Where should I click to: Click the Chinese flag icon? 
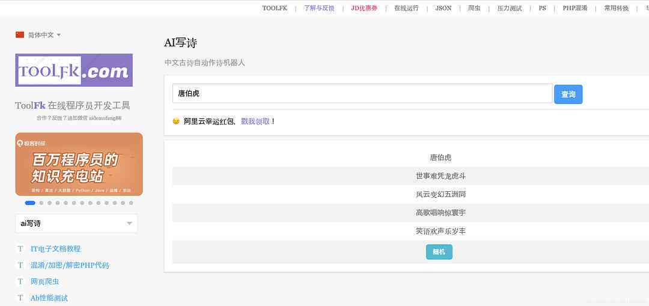click(20, 35)
